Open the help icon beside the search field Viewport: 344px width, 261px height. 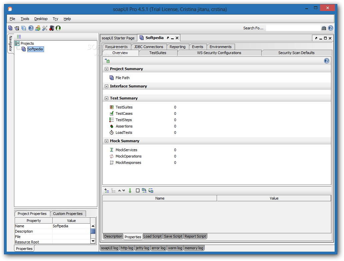click(331, 28)
